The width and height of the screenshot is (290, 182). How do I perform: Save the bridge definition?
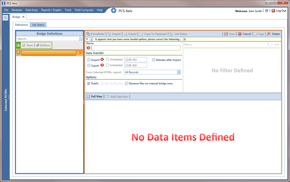[229, 34]
